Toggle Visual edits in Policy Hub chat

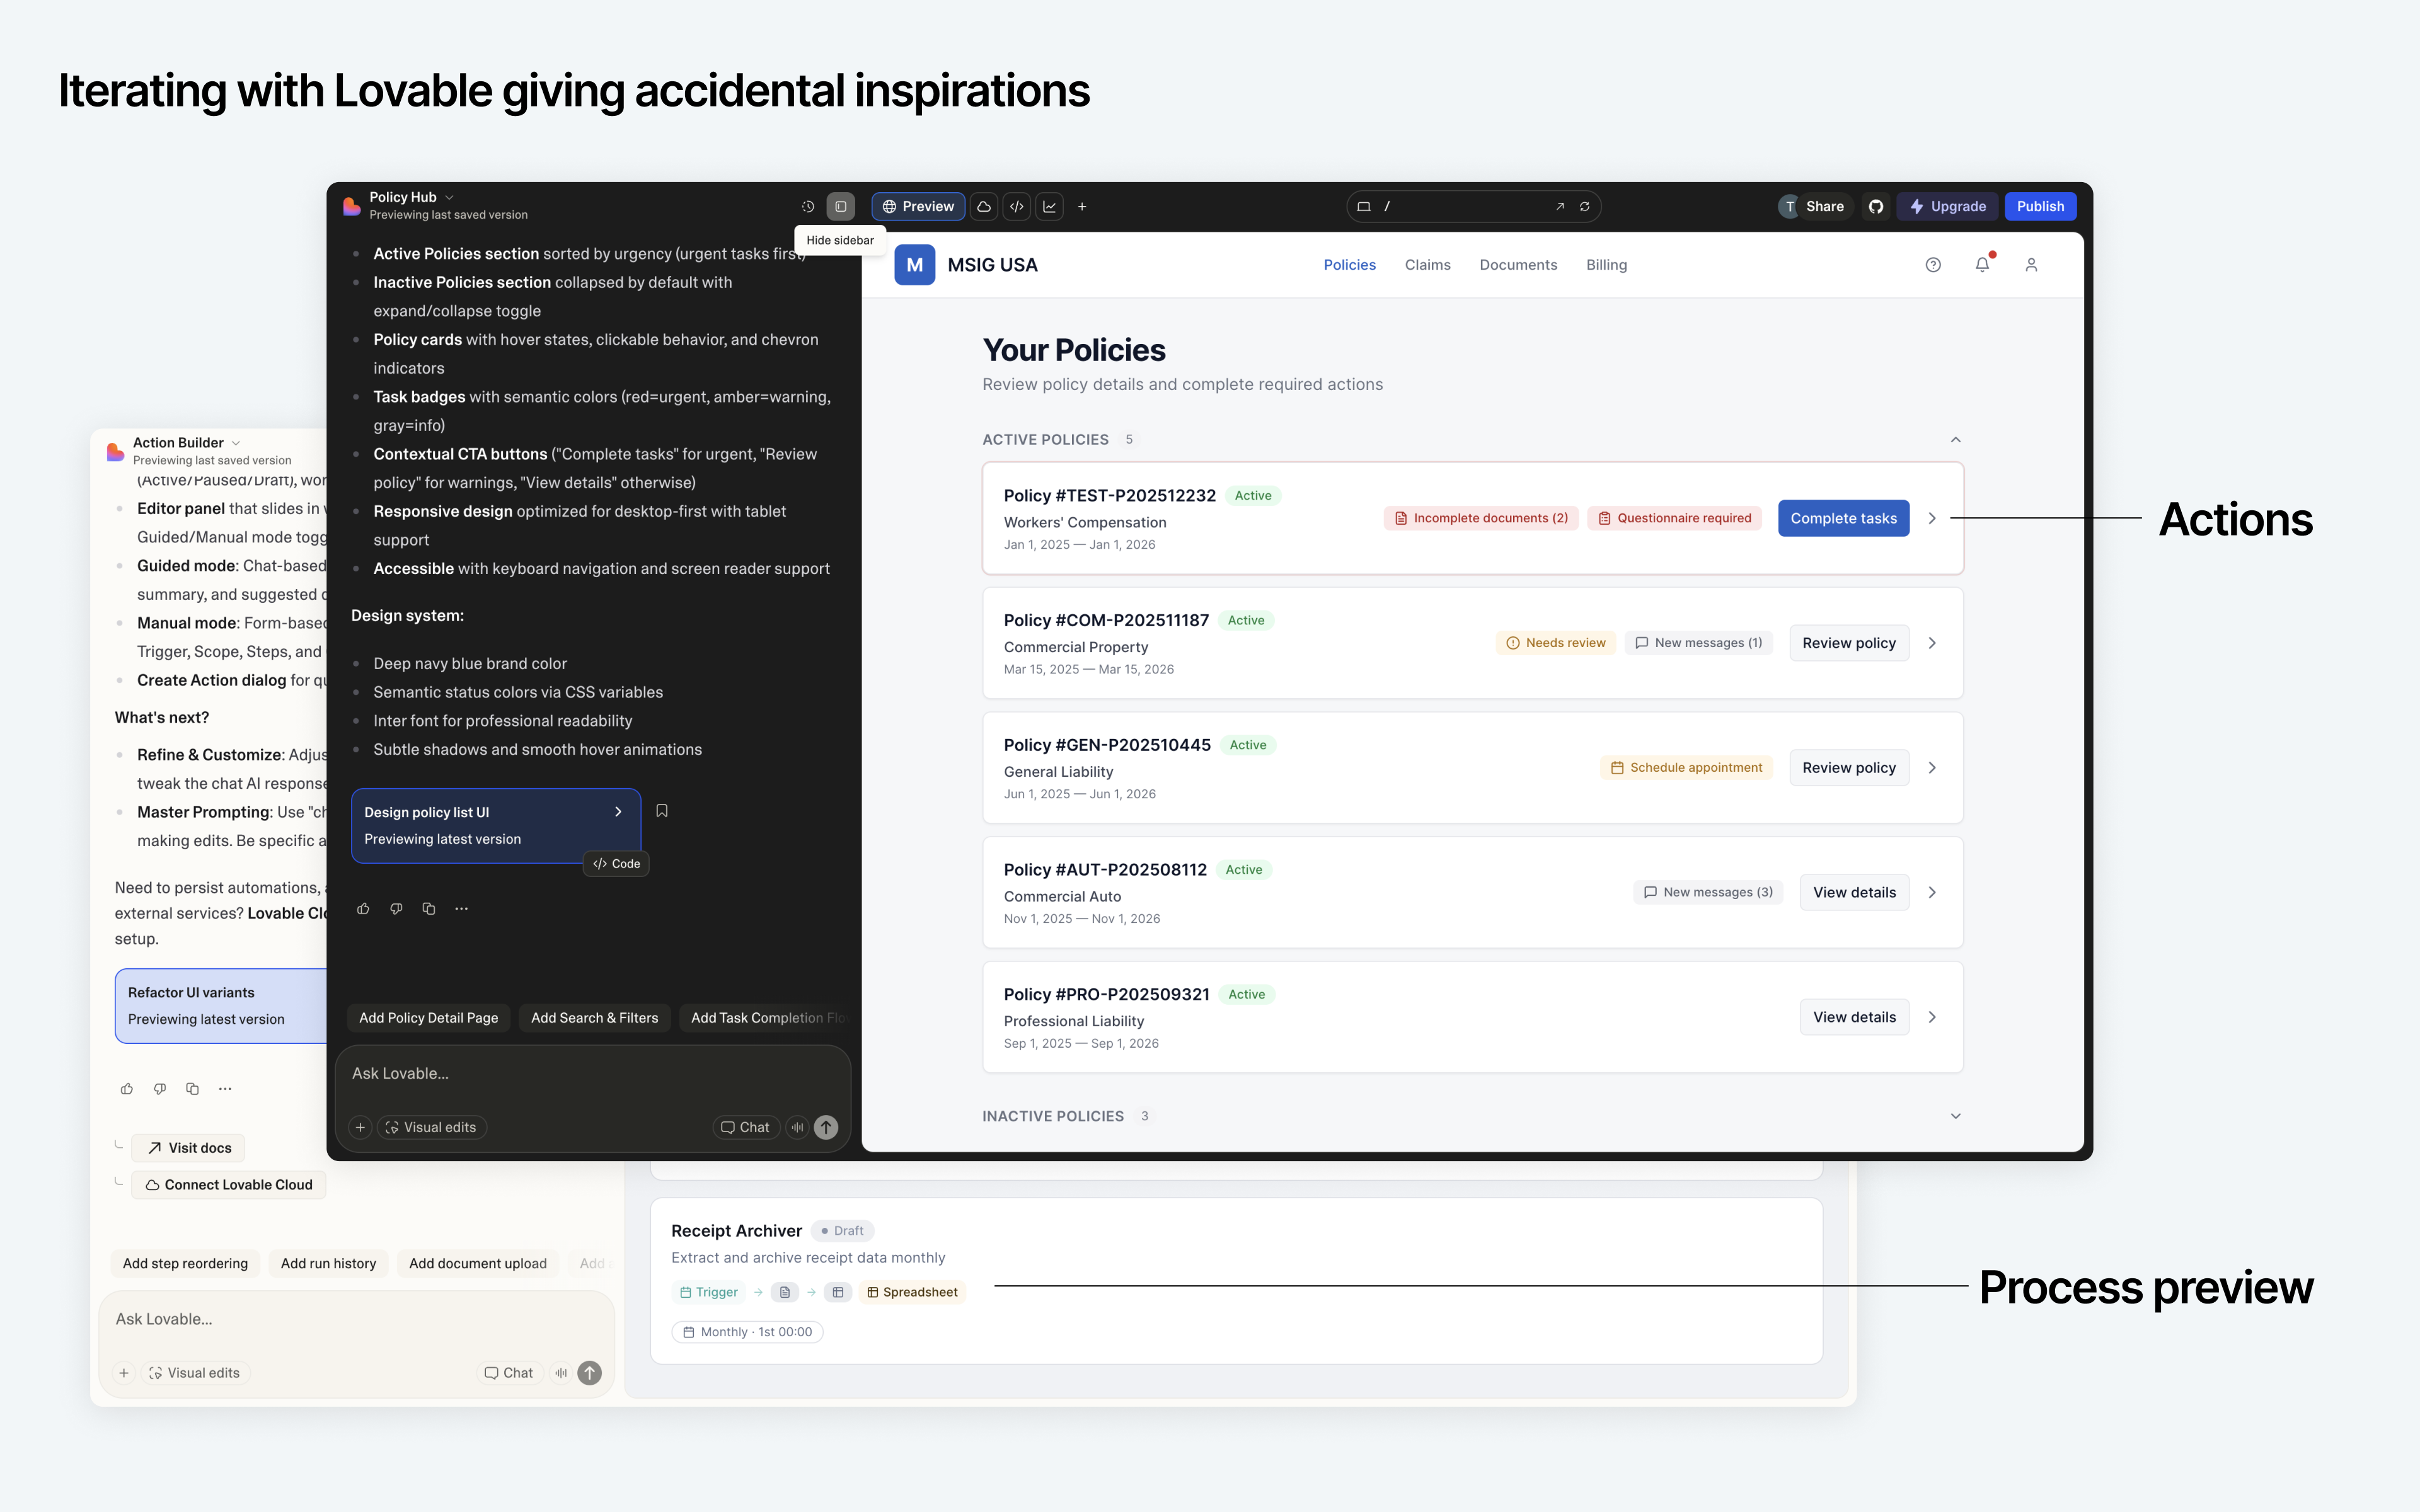click(x=432, y=1127)
